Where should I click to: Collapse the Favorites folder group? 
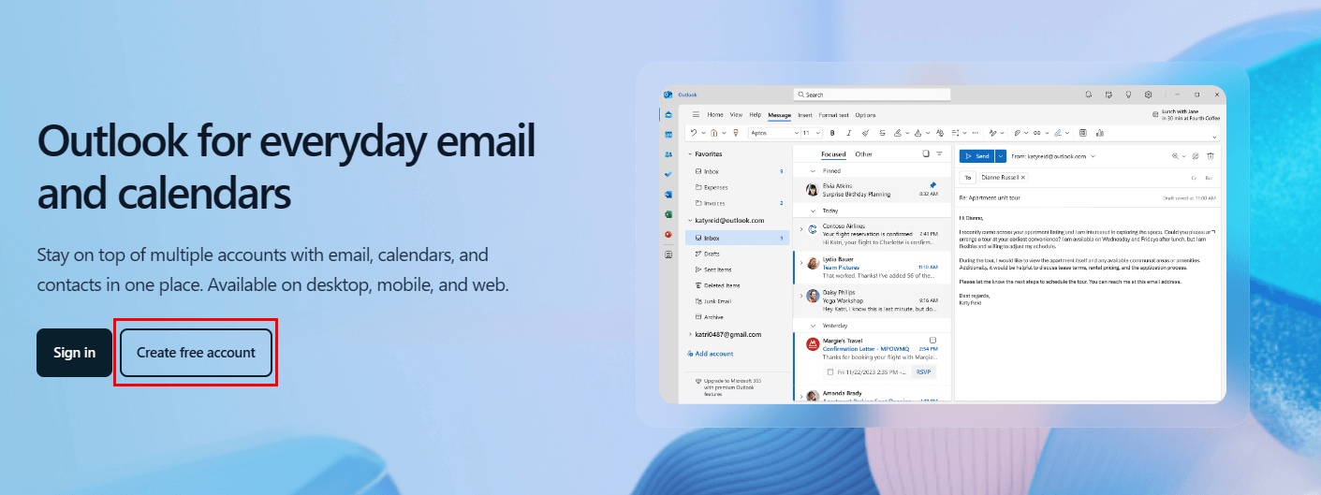click(x=690, y=154)
